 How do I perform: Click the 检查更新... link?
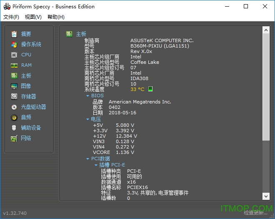(255, 213)
